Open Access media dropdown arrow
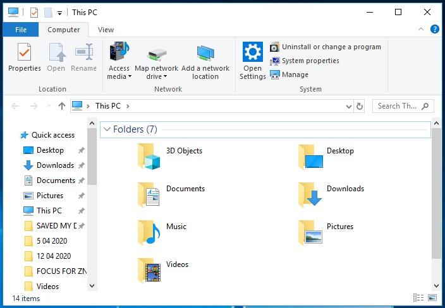The height and width of the screenshot is (308, 445). coord(130,76)
